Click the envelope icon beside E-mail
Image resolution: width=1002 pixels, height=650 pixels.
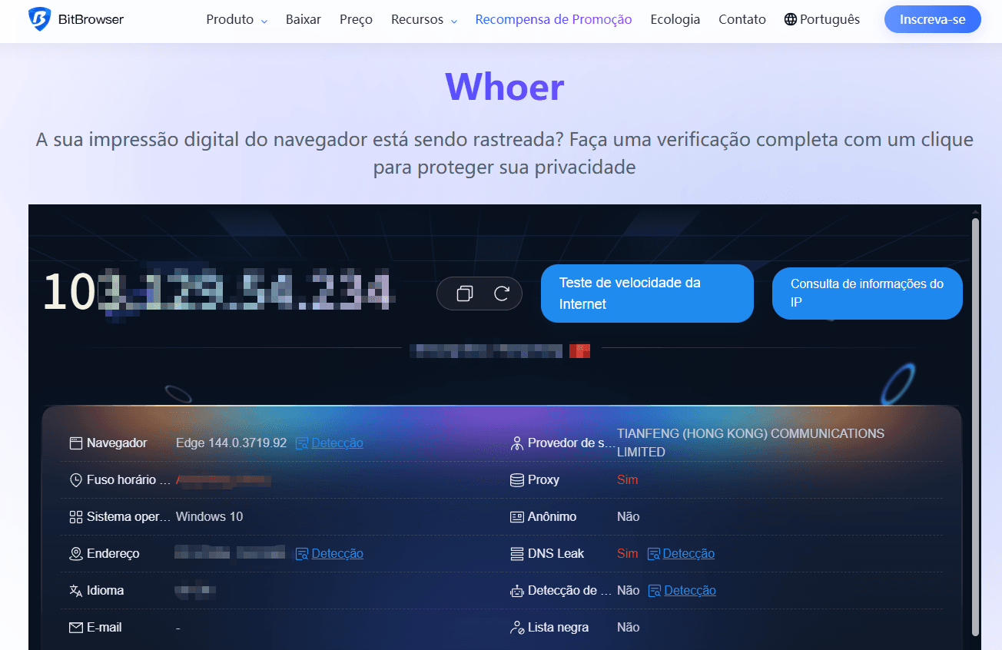75,627
